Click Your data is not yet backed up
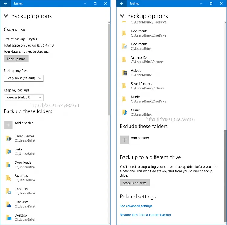 click(x=26, y=51)
